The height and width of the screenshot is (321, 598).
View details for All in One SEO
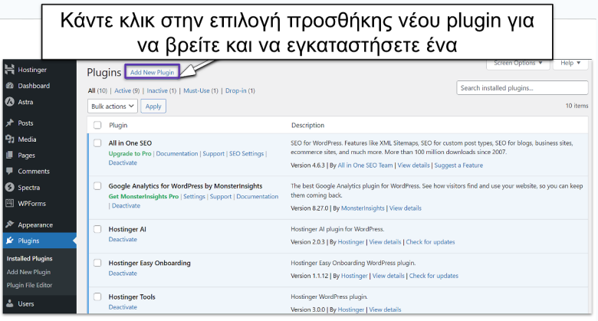point(414,165)
